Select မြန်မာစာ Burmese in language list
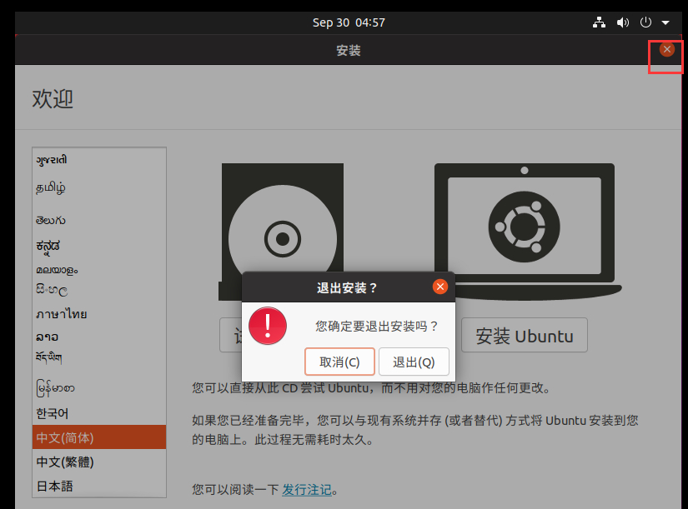The image size is (688, 509). click(x=99, y=388)
